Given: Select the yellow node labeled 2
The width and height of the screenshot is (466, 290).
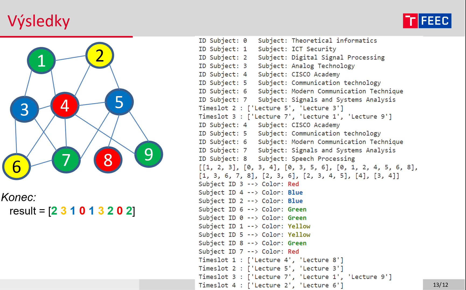Looking at the screenshot, I should 99,55.
